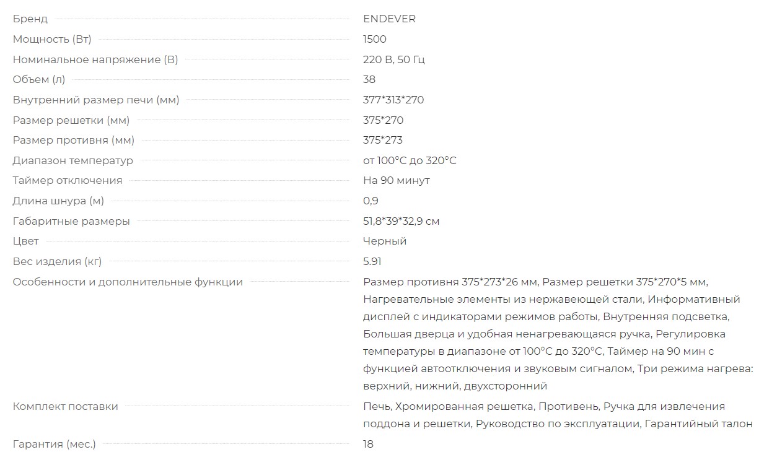759x452 pixels.
Task: Click the "Гарантия (мес.)" label
Action: pyautogui.click(x=55, y=444)
